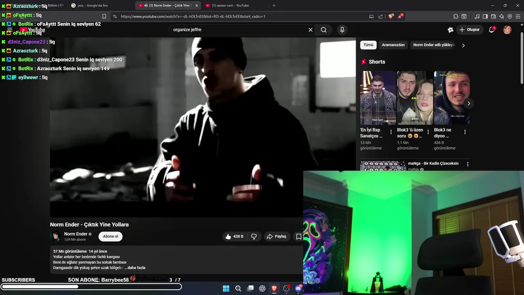Open the 'Blok3 ne diyoo' Short thumbnail
Viewport: 524px width, 295px height.
point(452,98)
